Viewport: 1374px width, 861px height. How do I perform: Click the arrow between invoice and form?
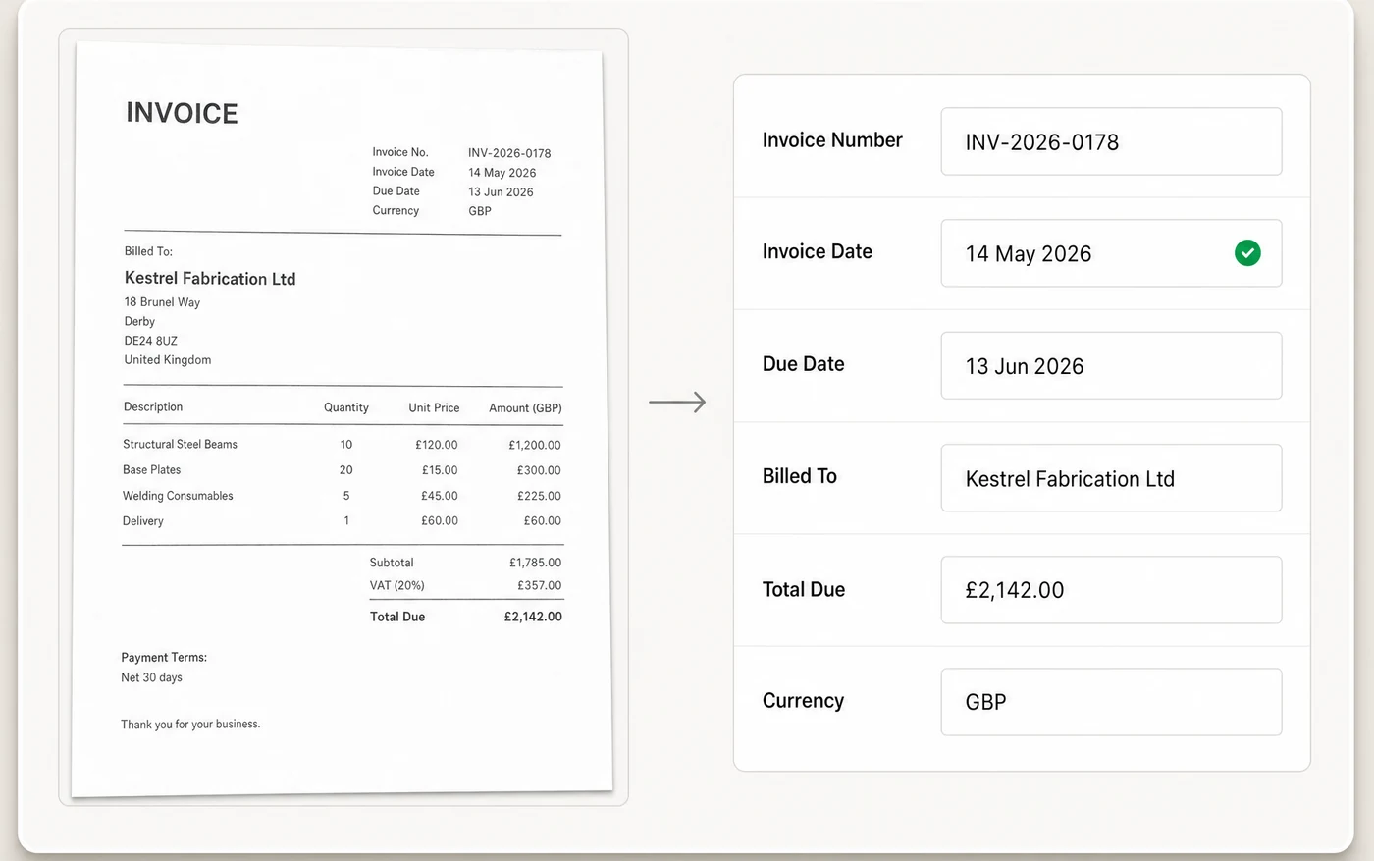coord(677,402)
